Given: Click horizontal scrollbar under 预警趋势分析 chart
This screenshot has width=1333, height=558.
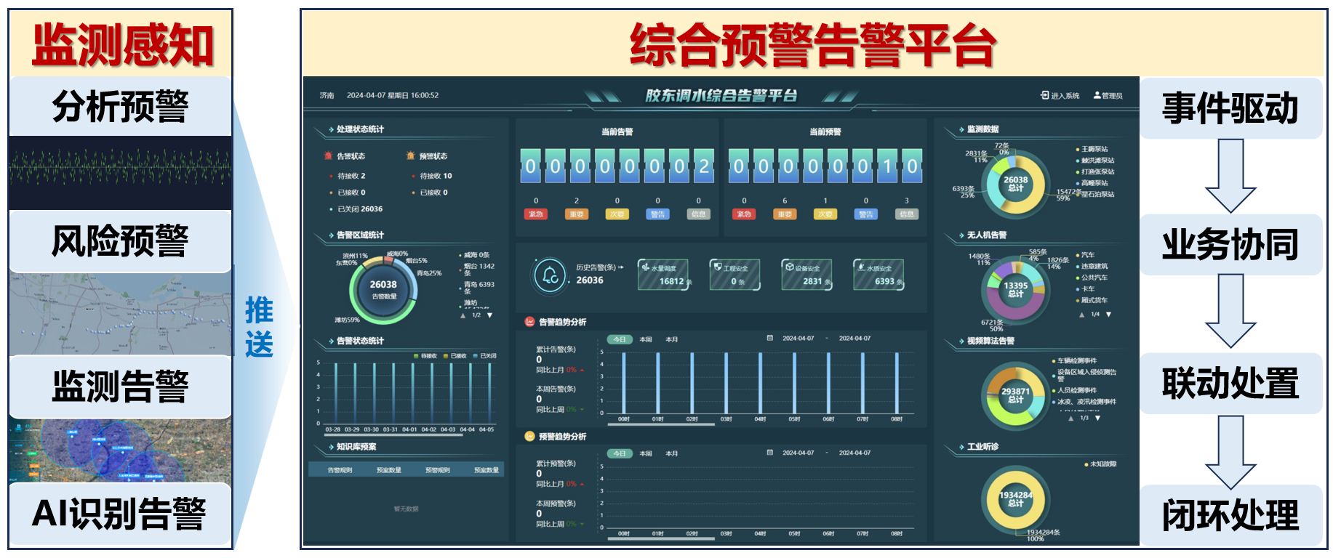Looking at the screenshot, I should (x=662, y=539).
